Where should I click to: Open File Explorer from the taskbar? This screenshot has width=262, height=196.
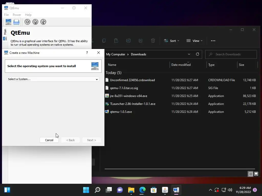131,190
